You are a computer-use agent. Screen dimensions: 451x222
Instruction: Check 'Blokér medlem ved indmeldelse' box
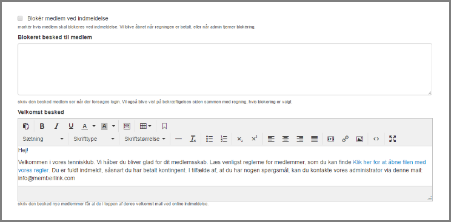[20, 18]
